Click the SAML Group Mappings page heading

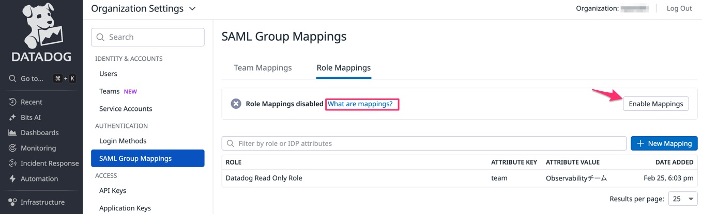(284, 37)
